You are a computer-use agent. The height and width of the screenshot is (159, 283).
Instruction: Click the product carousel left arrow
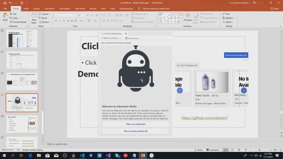pyautogui.click(x=180, y=90)
